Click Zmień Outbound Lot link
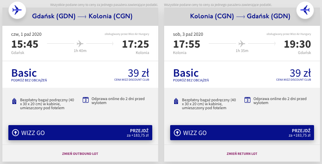The image size is (322, 164). click(x=80, y=153)
